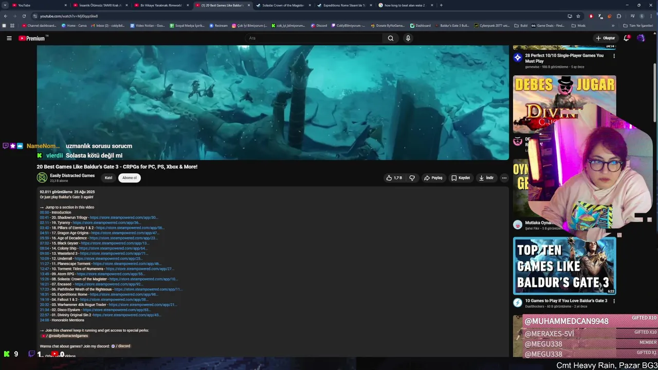Click the browser address bar URL

pyautogui.click(x=69, y=16)
